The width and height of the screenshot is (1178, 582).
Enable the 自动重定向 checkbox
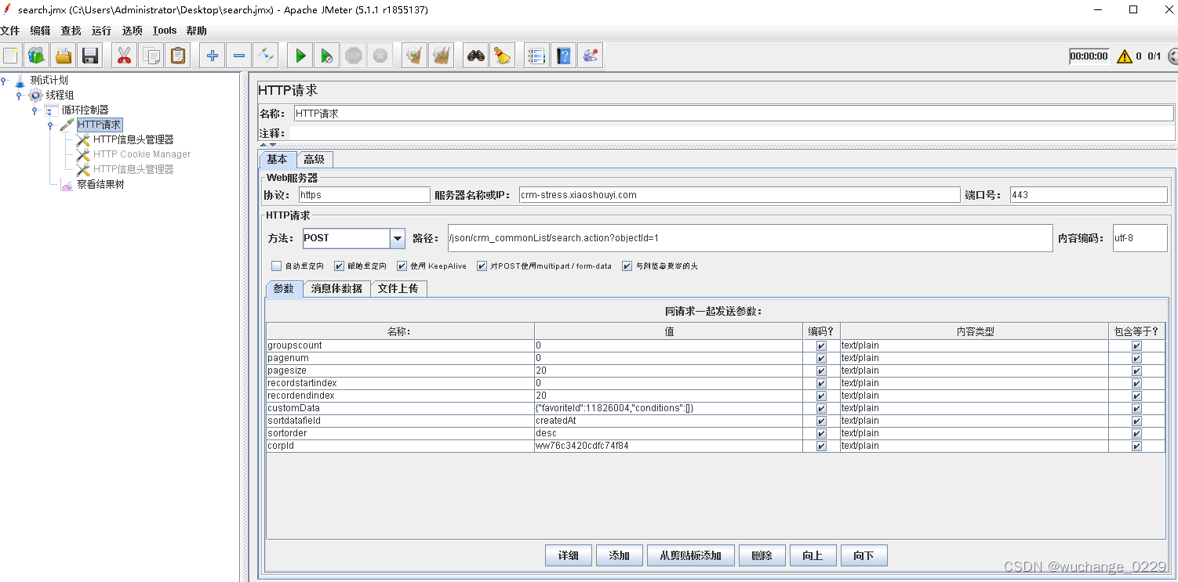pos(276,266)
